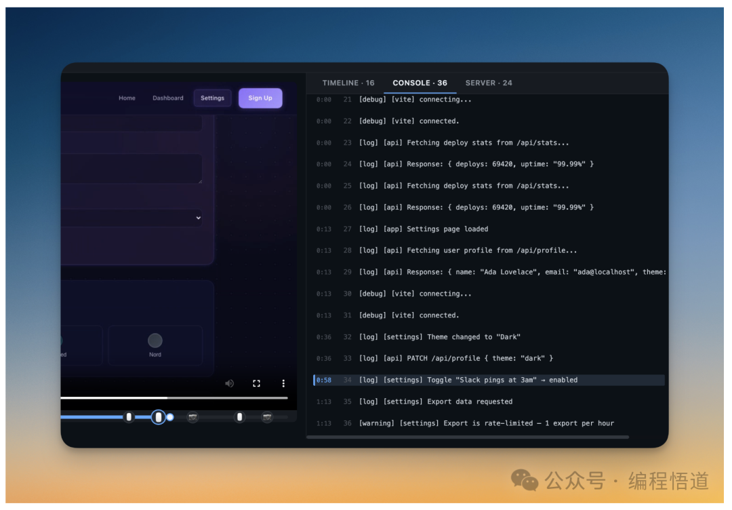Click the Settings nav button
Image resolution: width=732 pixels, height=510 pixels.
(x=212, y=98)
